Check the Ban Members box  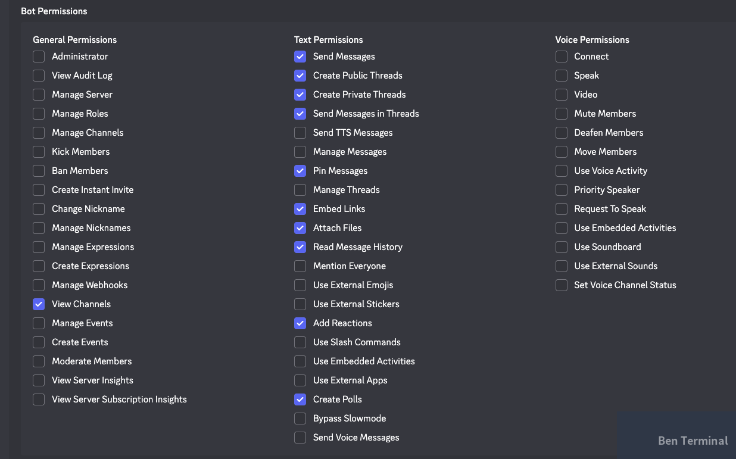(x=39, y=171)
